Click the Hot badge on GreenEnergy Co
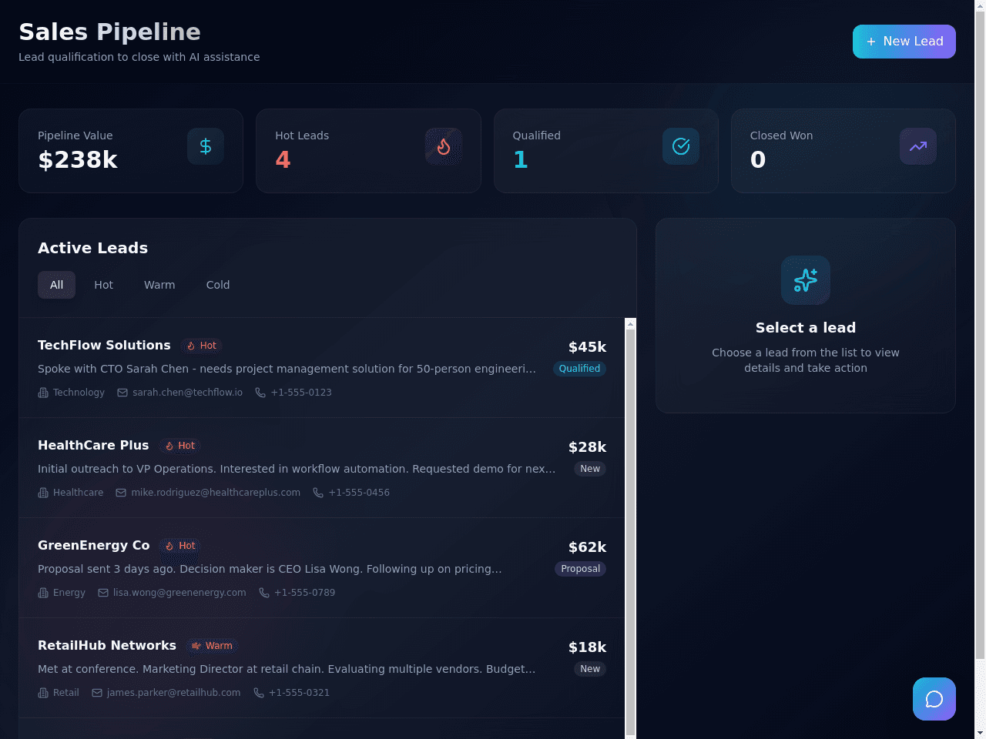Image resolution: width=986 pixels, height=739 pixels. 181,546
